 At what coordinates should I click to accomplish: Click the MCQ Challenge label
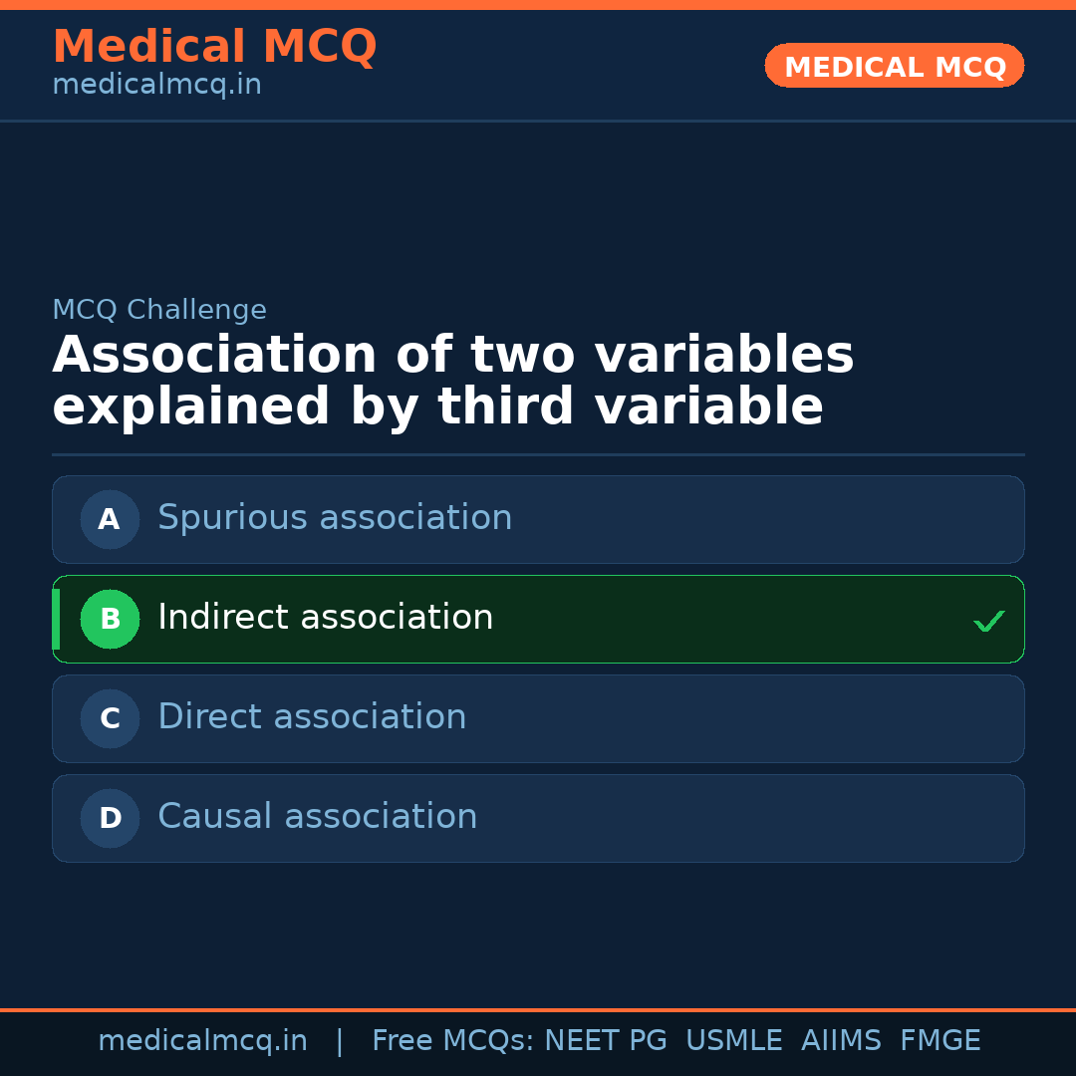tap(159, 310)
